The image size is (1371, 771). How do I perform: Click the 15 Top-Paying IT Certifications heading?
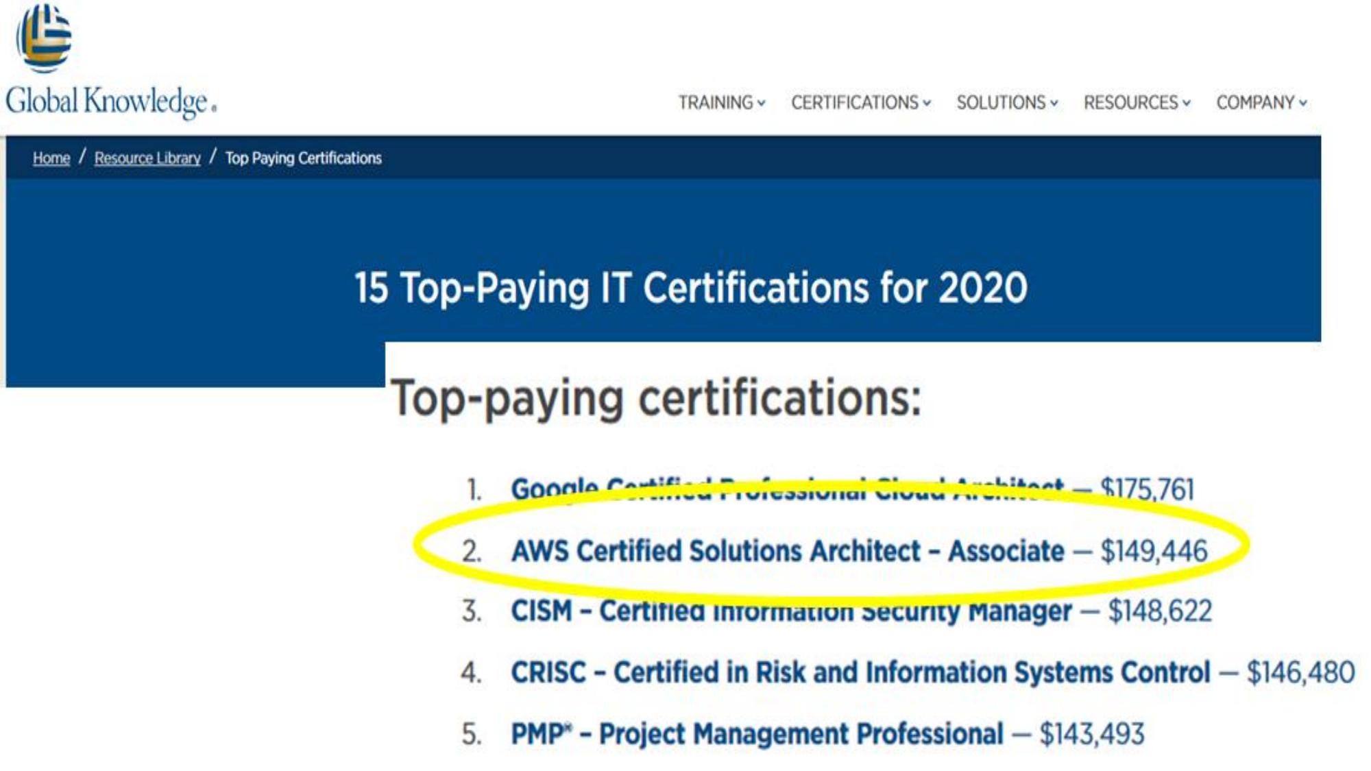tap(690, 288)
